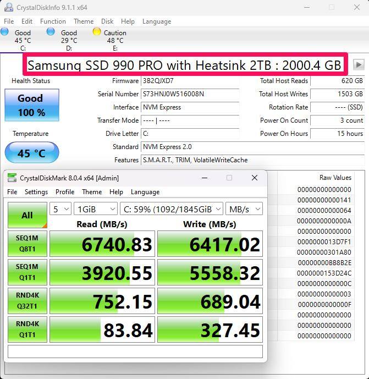369x379 pixels.
Task: Click the CrystalDiskInfo app icon in title bar
Action: point(8,8)
